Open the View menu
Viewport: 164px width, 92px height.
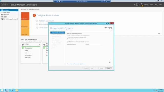coord(156,5)
